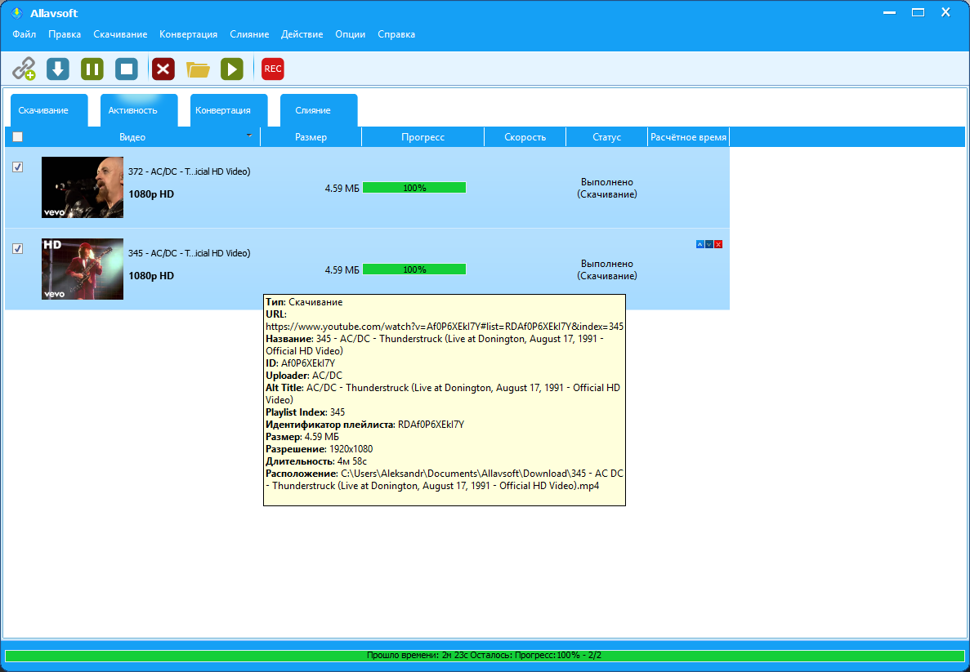Open the Правка menu
Viewport: 970px width, 672px height.
pyautogui.click(x=65, y=34)
